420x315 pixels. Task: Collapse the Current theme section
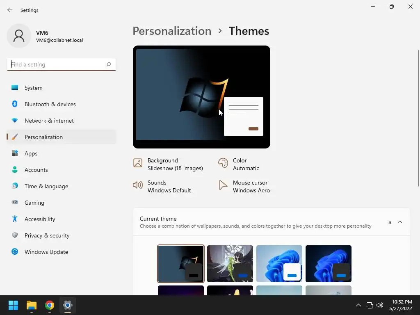click(x=400, y=222)
